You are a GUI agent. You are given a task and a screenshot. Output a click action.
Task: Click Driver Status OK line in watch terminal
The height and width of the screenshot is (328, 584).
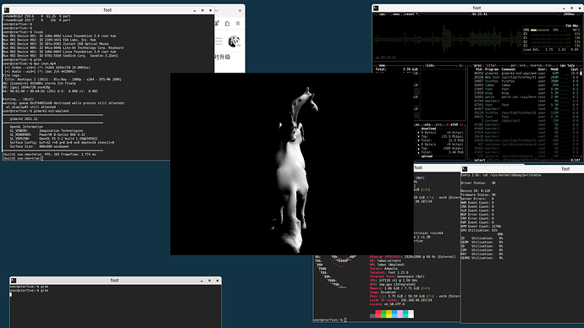pyautogui.click(x=478, y=183)
